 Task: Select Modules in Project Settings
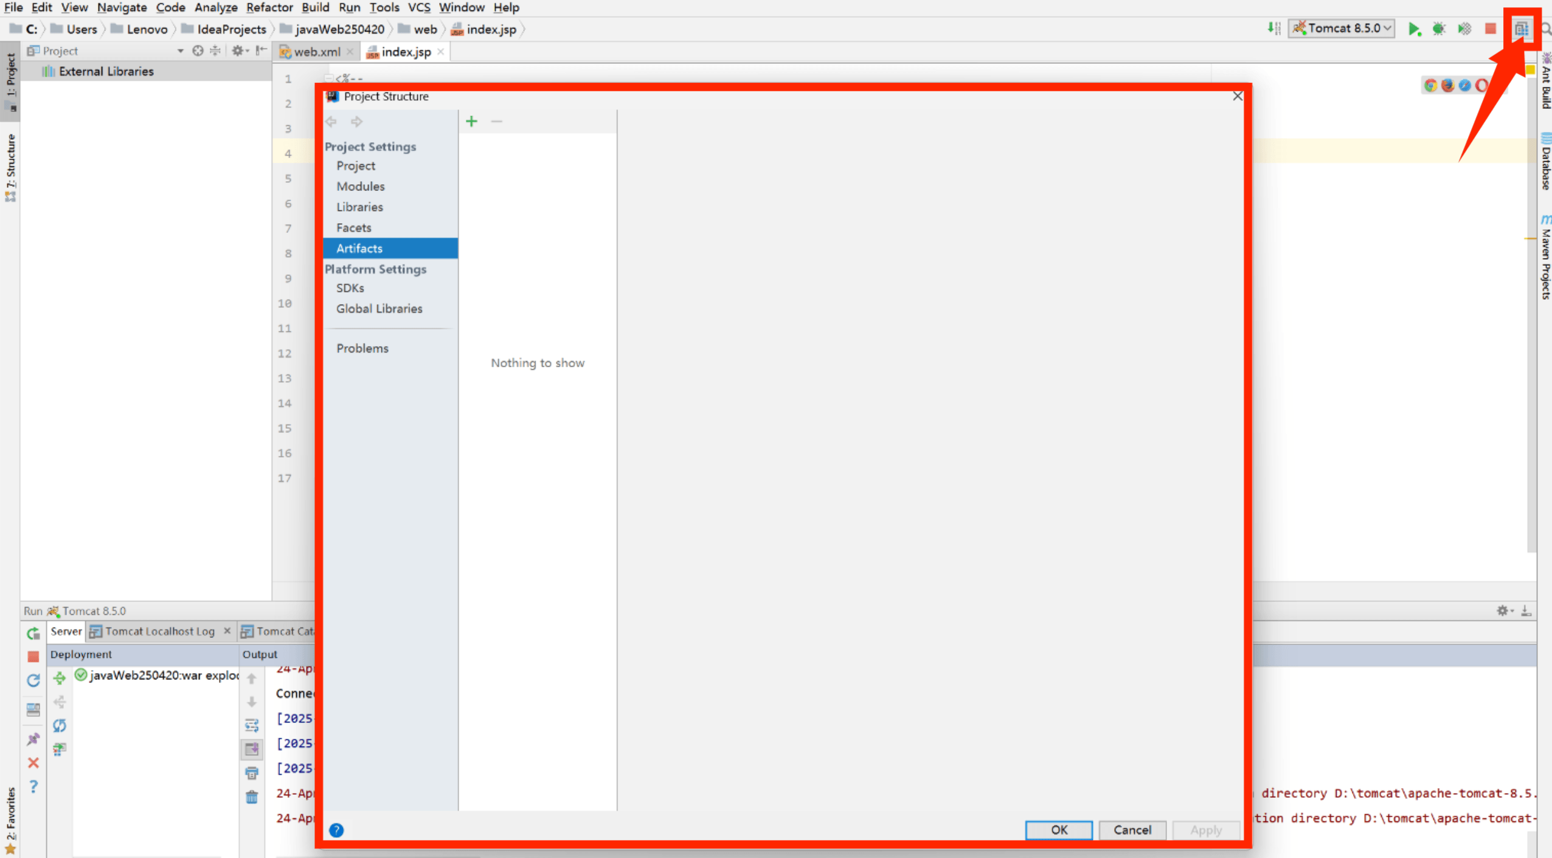coord(360,187)
